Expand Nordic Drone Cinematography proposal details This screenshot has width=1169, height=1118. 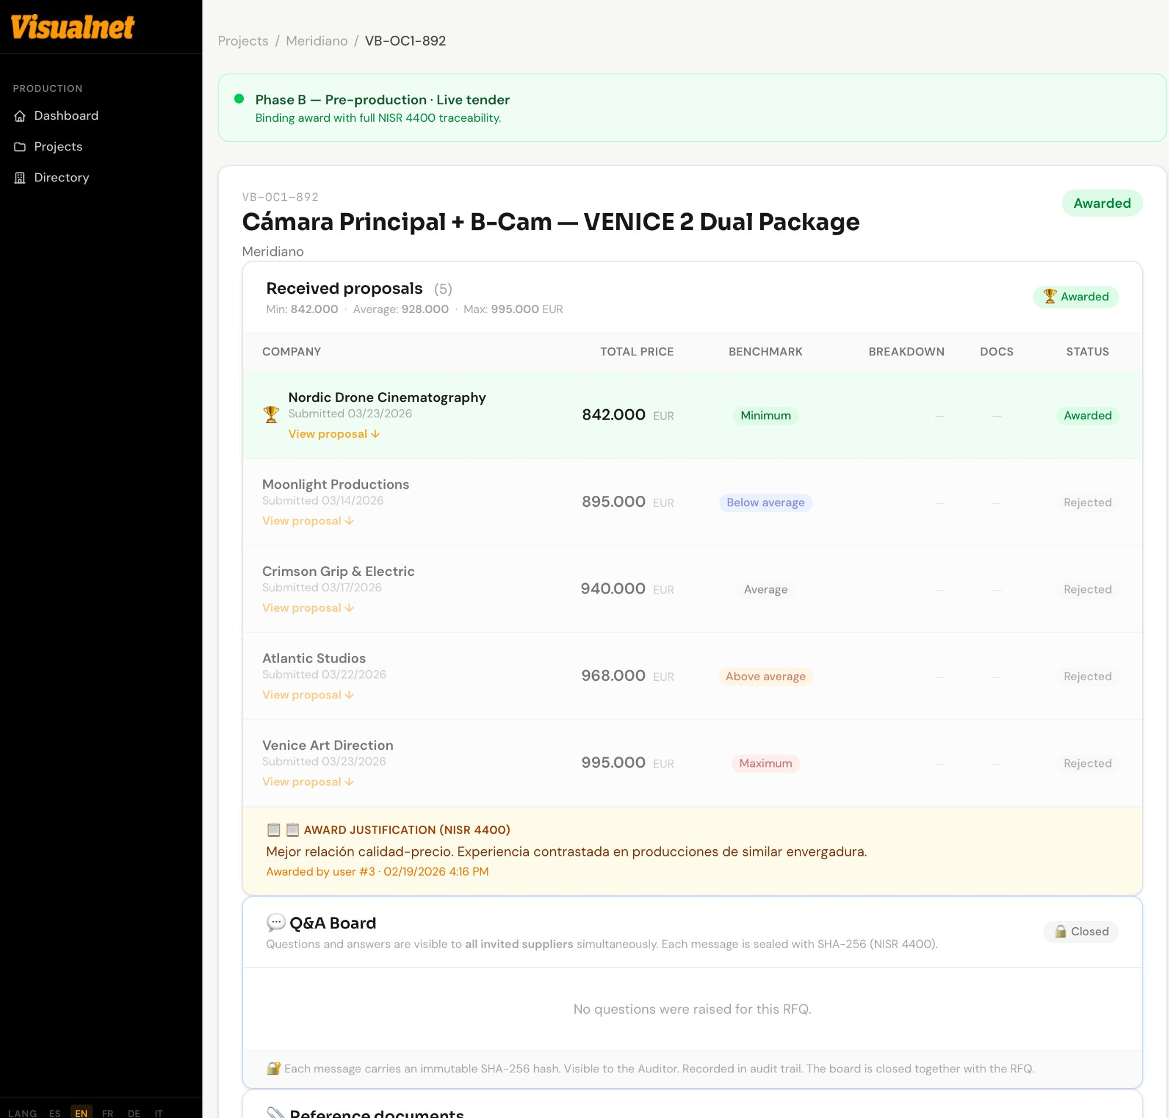pos(333,433)
